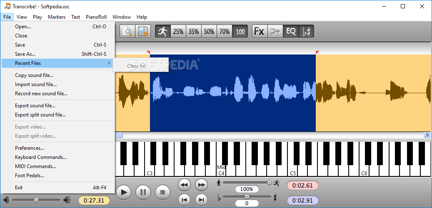The width and height of the screenshot is (432, 208).
Task: Choose Exit from File menu
Action: tap(57, 188)
